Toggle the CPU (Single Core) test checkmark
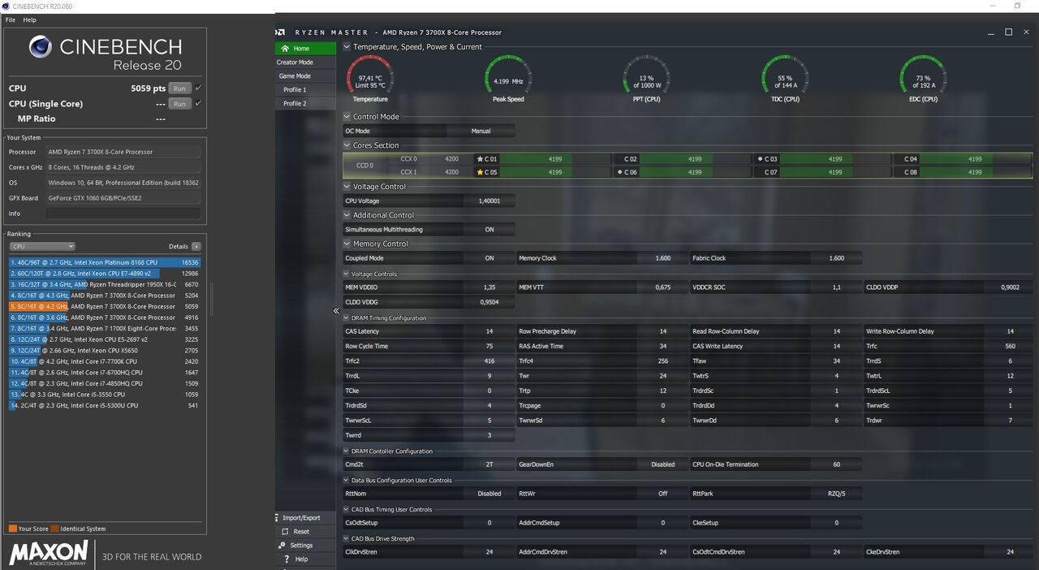The image size is (1039, 570). [198, 103]
